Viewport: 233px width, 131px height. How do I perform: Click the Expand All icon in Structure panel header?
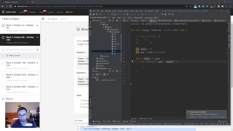pyautogui.click(x=110, y=71)
